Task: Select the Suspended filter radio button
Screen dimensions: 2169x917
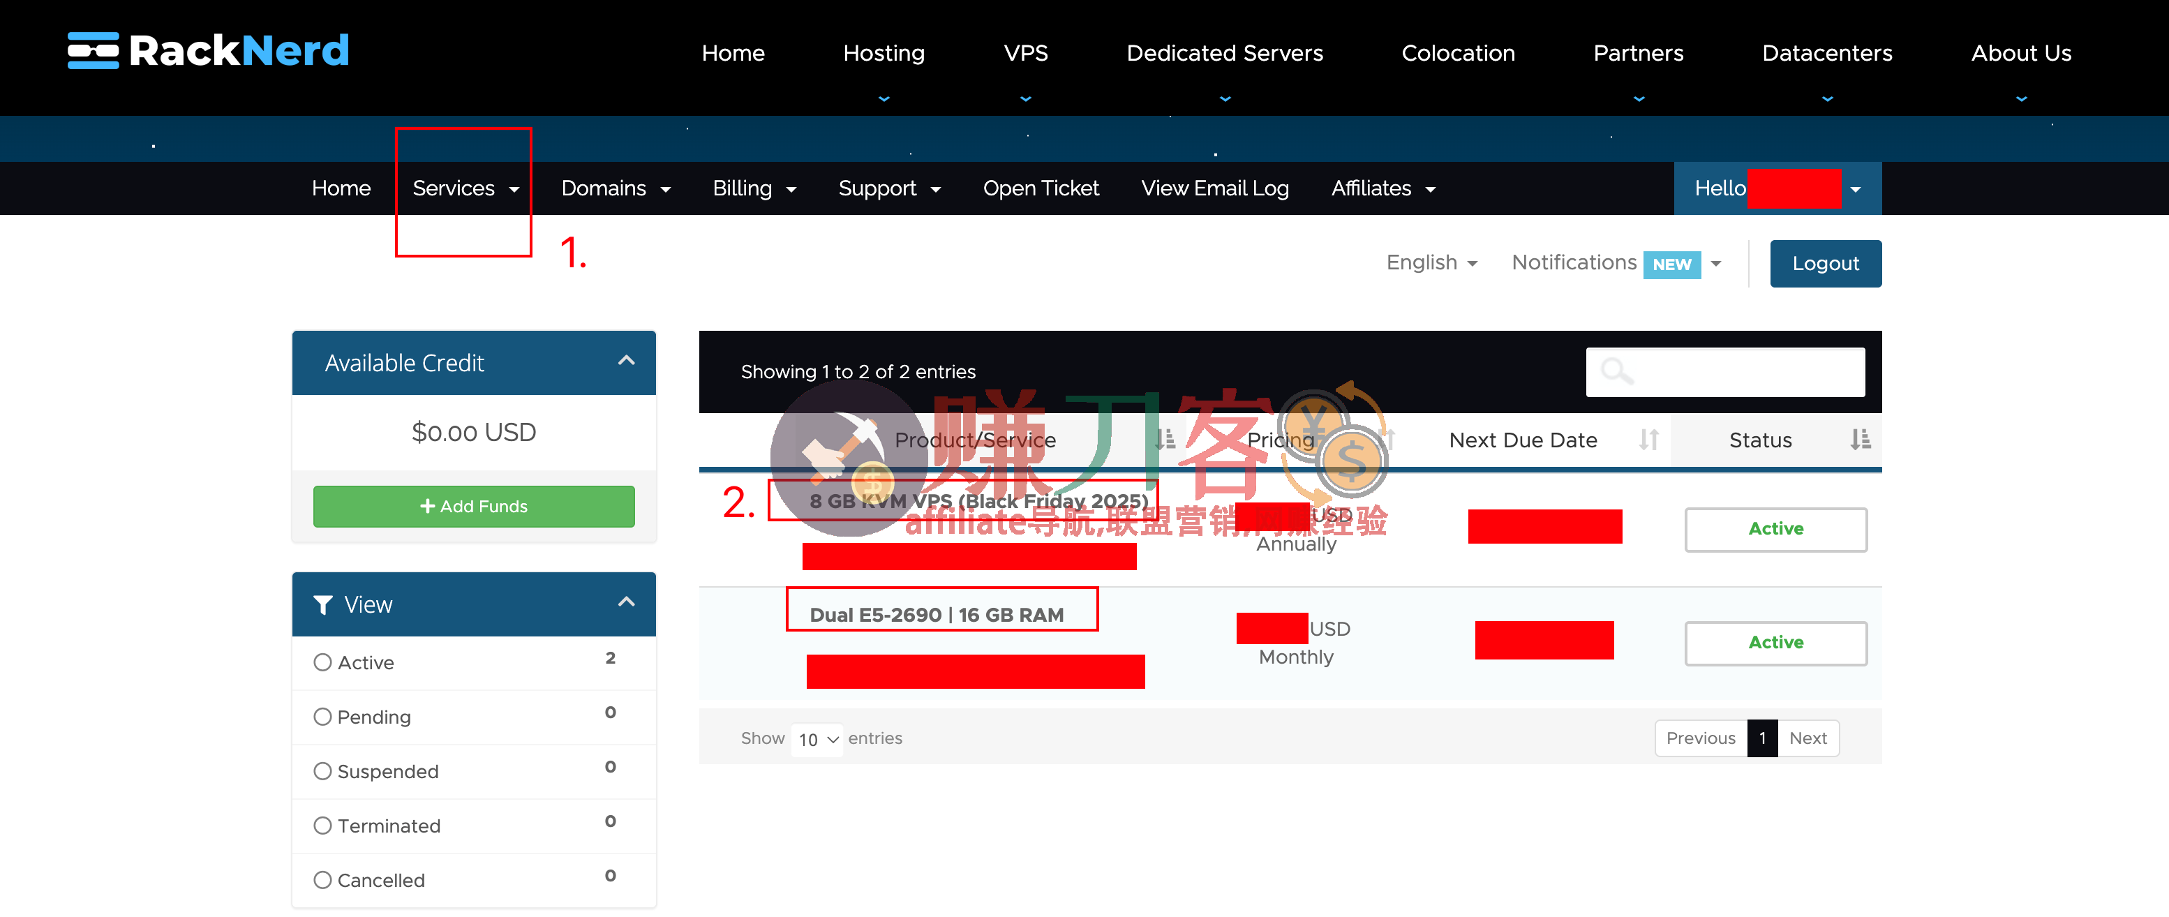Action: [322, 771]
